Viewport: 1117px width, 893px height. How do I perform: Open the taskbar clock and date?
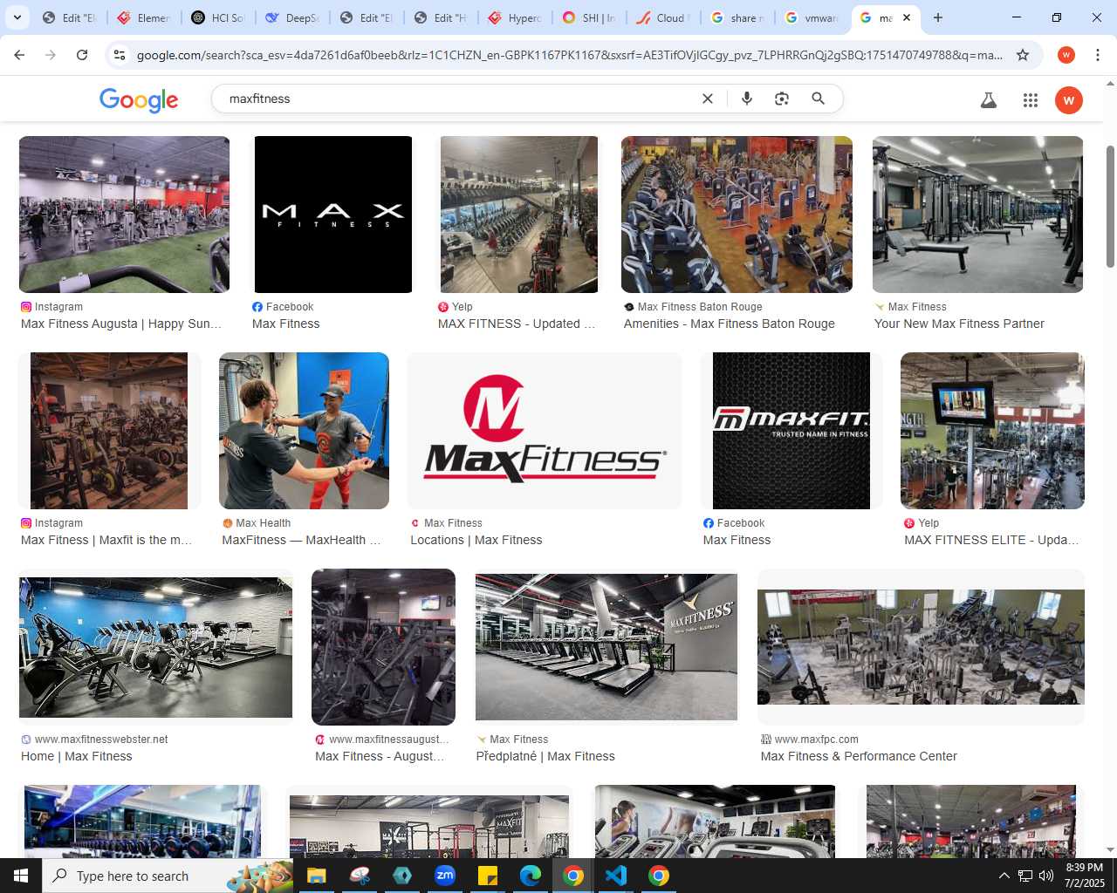[1084, 876]
